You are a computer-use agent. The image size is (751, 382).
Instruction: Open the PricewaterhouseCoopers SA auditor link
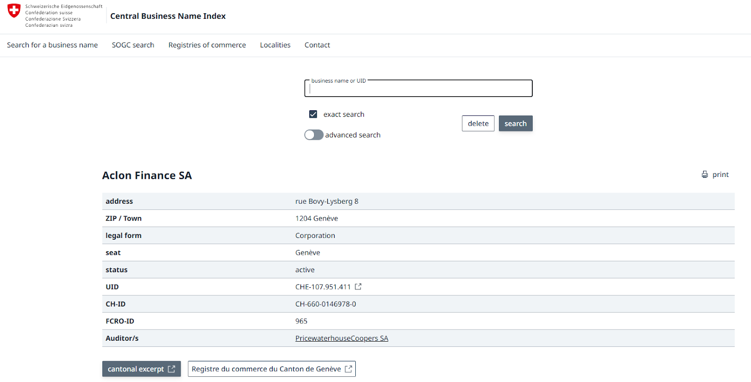[x=341, y=338]
